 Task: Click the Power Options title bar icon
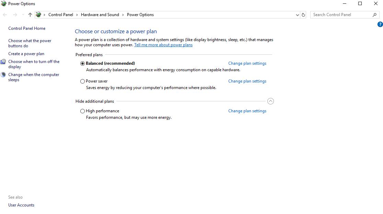pos(3,3)
